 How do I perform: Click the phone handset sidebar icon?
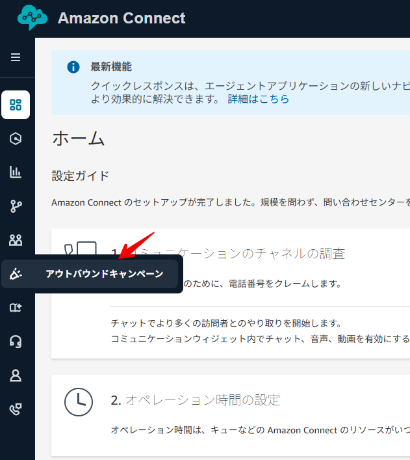point(16,409)
